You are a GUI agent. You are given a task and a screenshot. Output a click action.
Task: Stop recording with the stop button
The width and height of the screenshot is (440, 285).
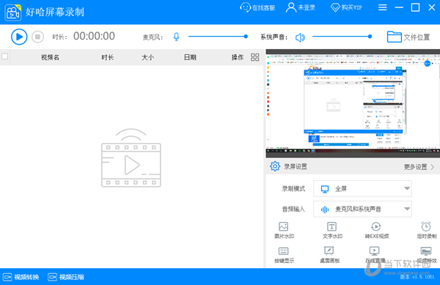[37, 37]
